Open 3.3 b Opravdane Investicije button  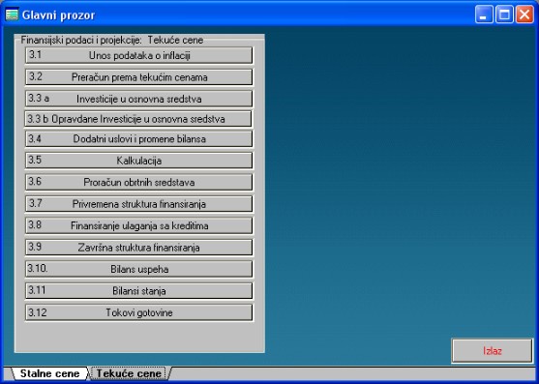point(138,119)
